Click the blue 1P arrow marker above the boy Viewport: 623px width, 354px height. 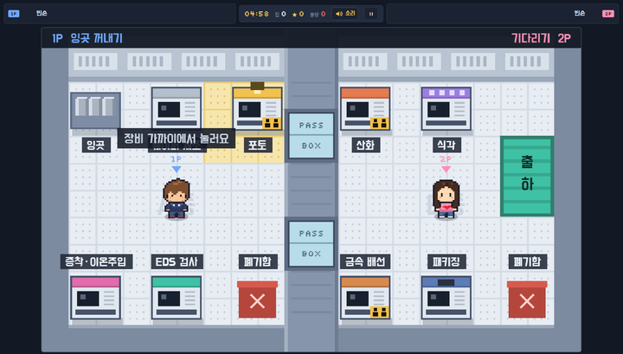(177, 170)
